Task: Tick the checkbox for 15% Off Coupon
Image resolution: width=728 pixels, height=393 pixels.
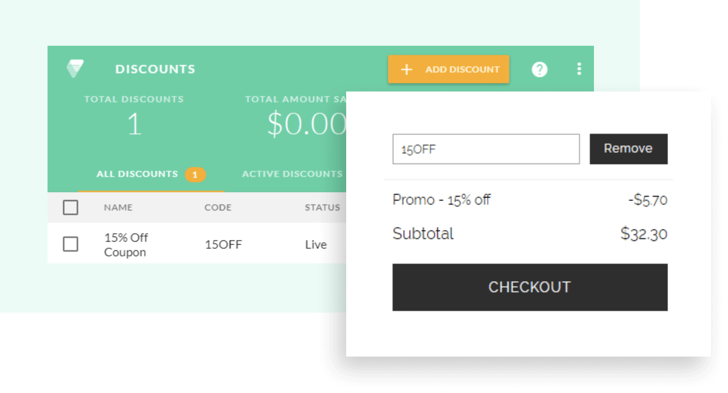Action: pyautogui.click(x=70, y=244)
